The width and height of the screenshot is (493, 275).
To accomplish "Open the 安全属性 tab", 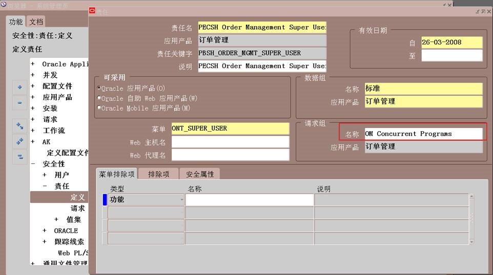I will point(200,174).
